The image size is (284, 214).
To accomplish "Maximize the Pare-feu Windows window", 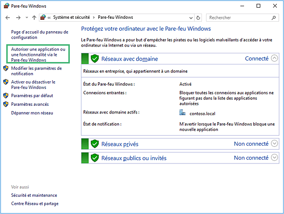I will [258, 6].
